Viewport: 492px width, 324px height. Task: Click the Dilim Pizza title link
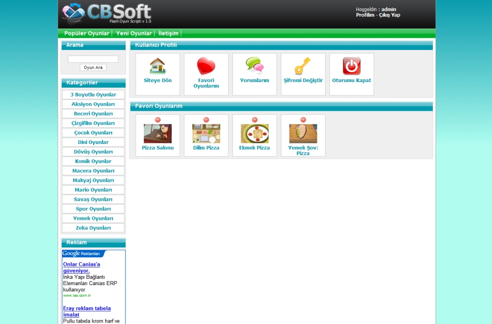coord(206,148)
